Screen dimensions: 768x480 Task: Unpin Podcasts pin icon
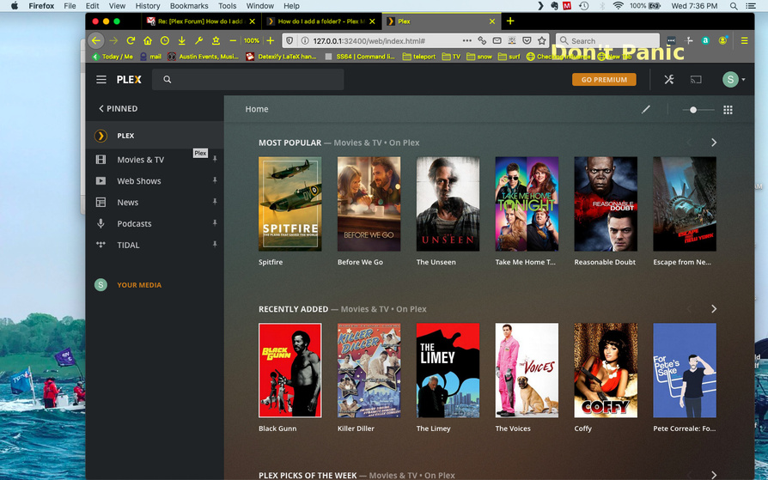215,223
